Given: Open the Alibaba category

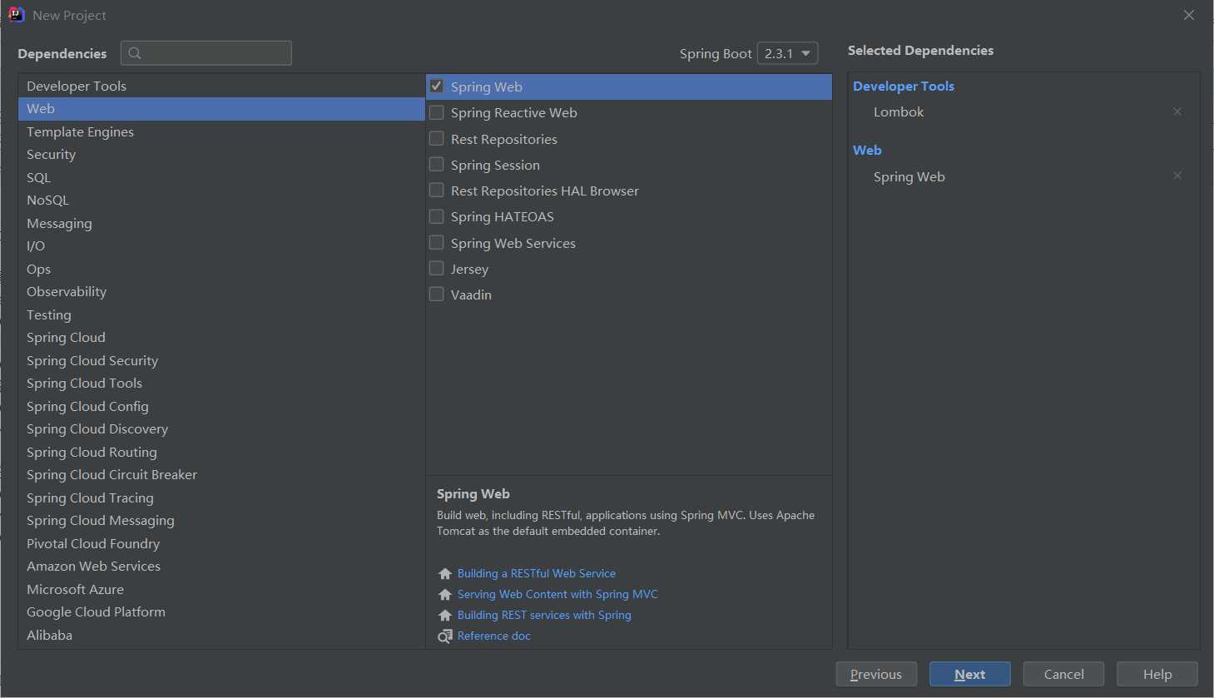Looking at the screenshot, I should [221, 635].
